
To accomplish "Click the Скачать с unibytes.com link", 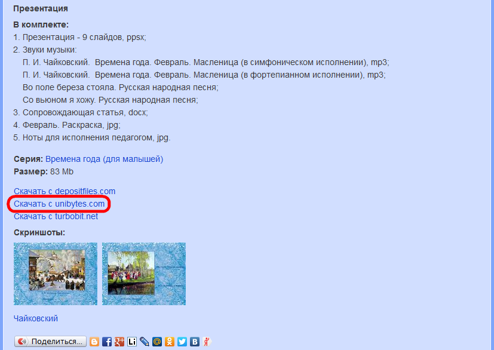I will 59,204.
